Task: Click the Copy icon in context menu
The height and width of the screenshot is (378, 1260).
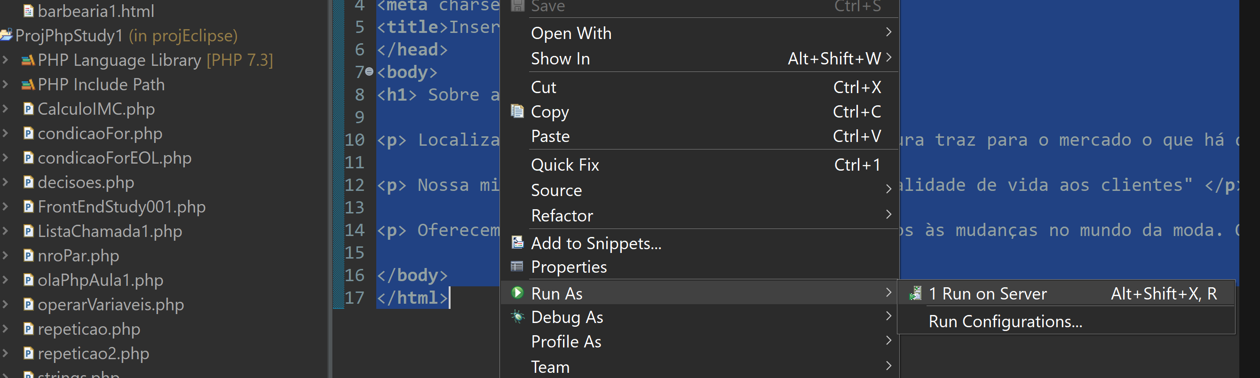Action: [x=517, y=111]
